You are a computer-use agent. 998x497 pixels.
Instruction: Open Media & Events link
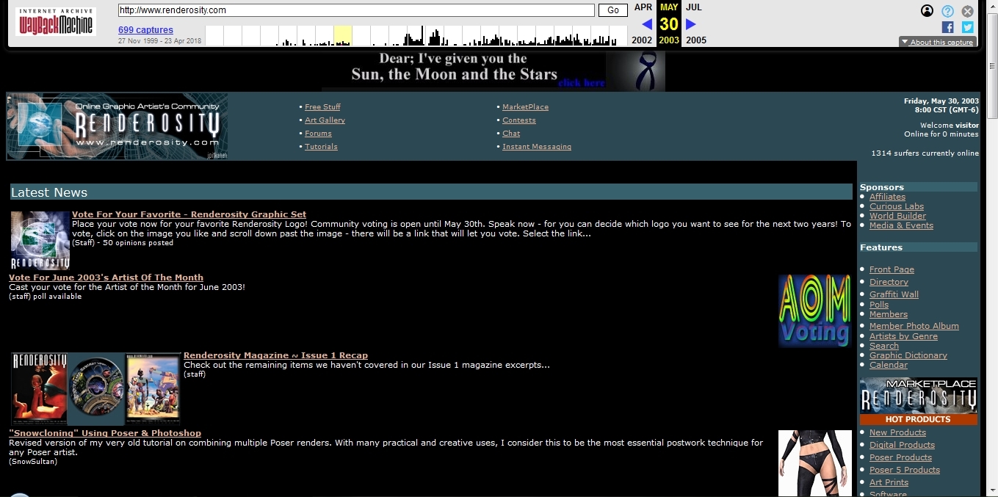(901, 225)
